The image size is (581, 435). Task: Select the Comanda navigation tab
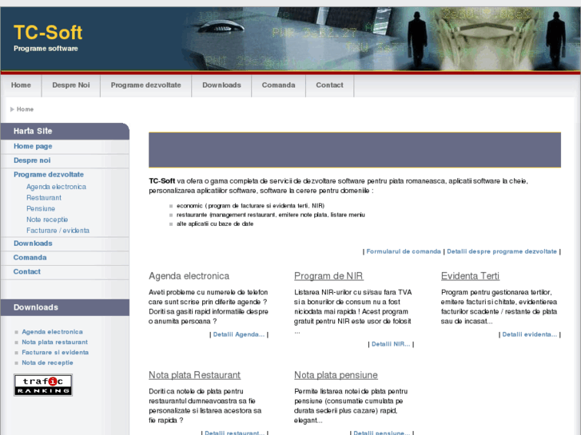pos(279,85)
